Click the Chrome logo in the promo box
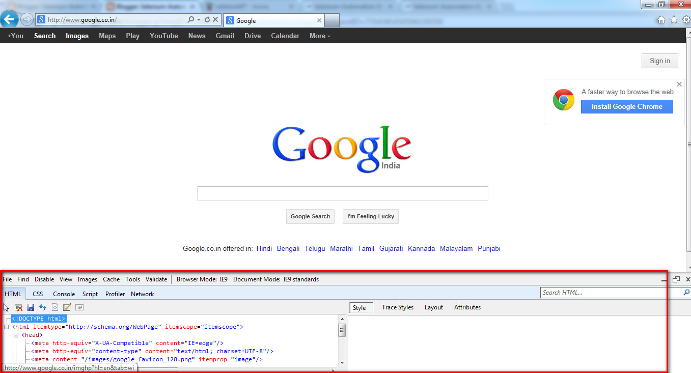 [564, 100]
